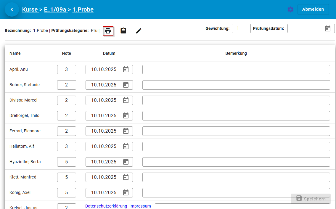Viewport: 336px width, 209px height.
Task: Edit the Note field for Bohrer, Stefanie
Action: click(66, 85)
